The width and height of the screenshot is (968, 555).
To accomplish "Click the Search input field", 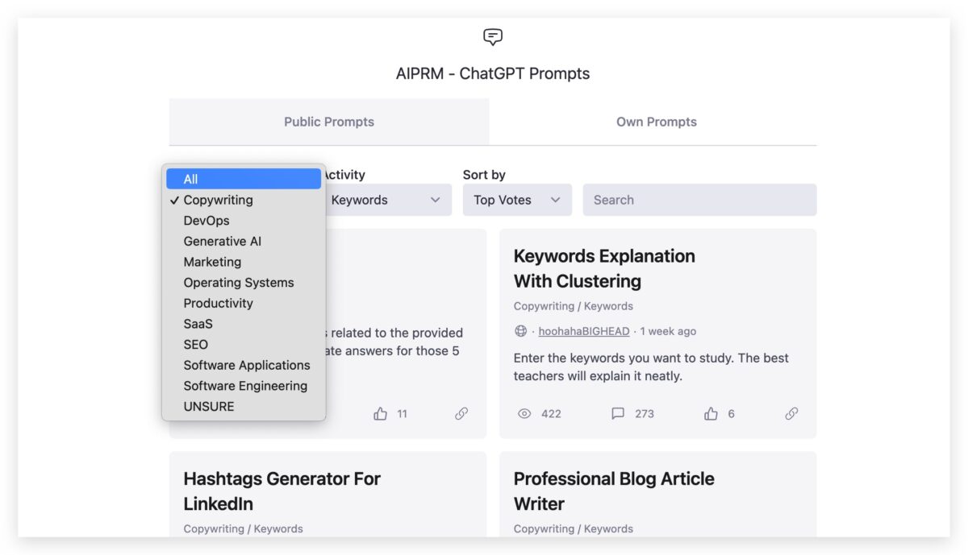I will [x=699, y=200].
